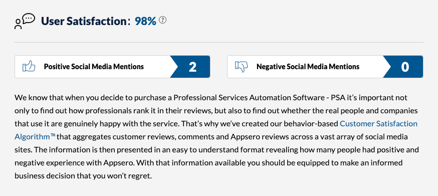Click the person with speech bubble icon
The height and width of the screenshot is (196, 438).
point(25,21)
